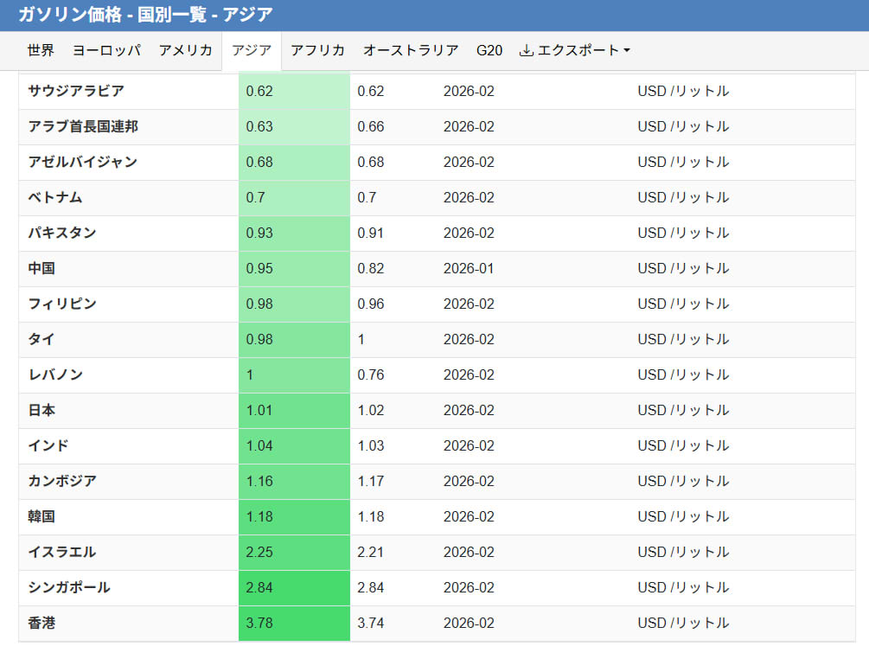The image size is (869, 672).
Task: Open the オーストラリア tab
Action: 411,50
